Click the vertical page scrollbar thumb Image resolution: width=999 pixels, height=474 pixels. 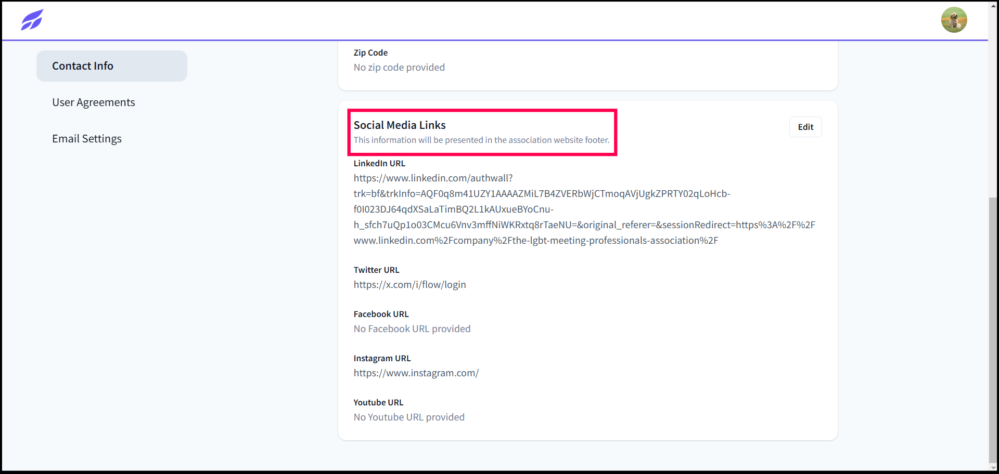[x=993, y=330]
